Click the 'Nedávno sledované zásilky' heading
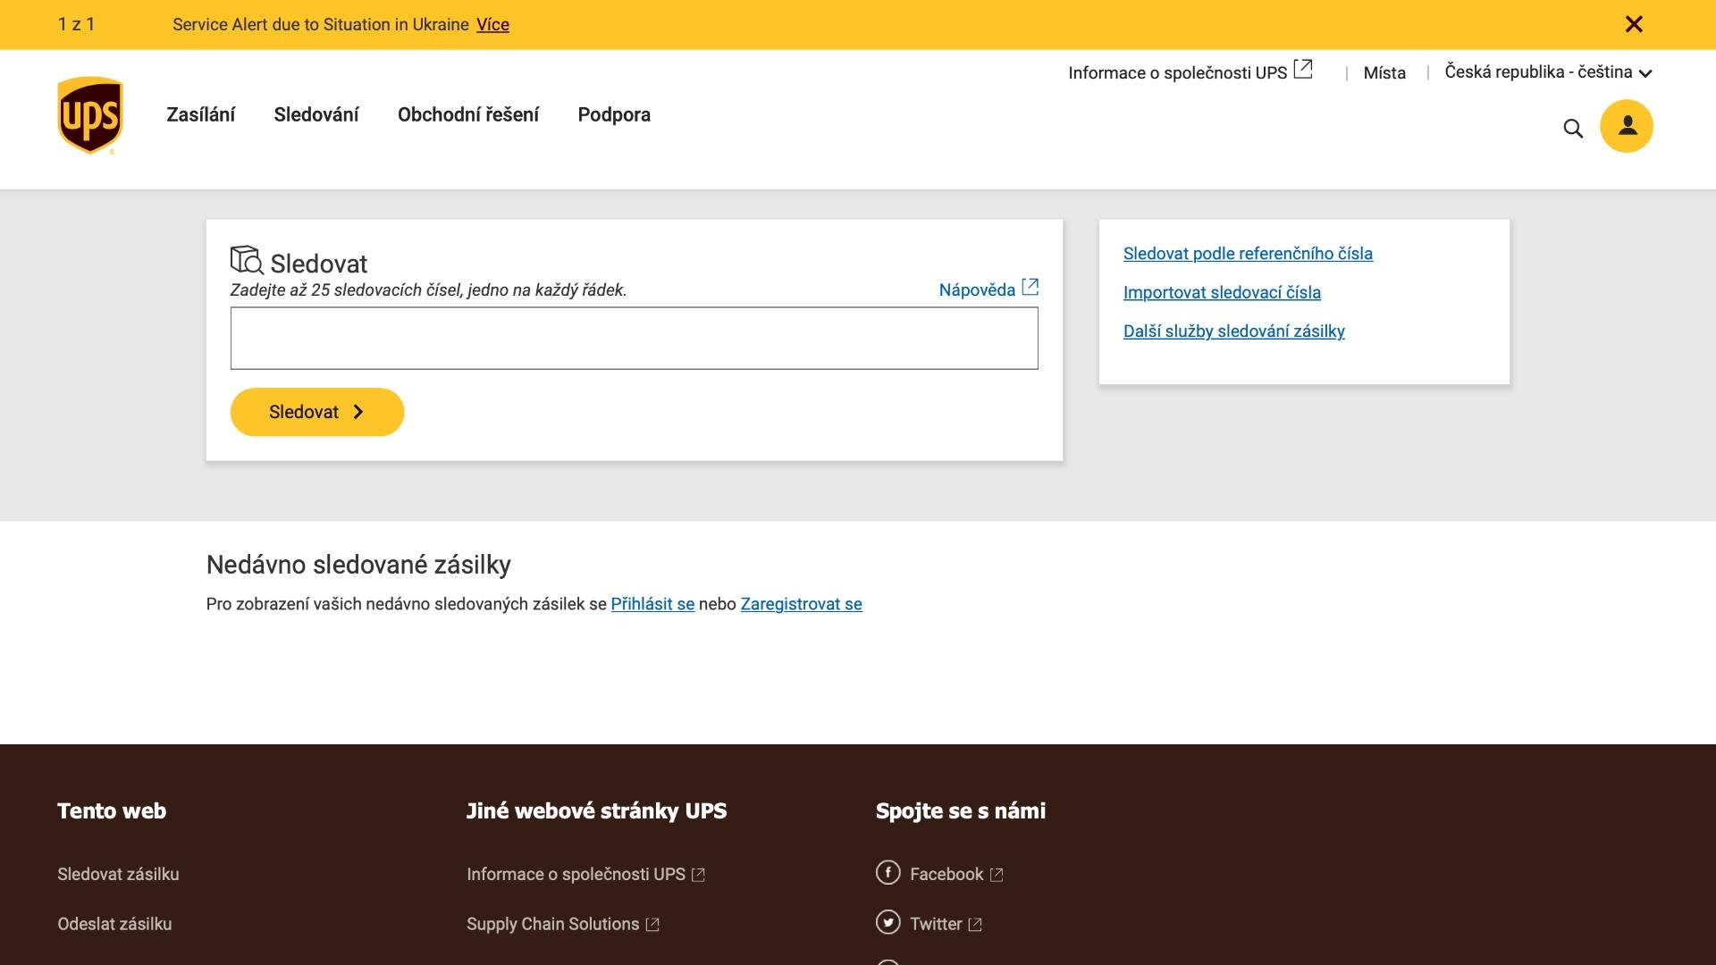Image resolution: width=1716 pixels, height=965 pixels. [x=358, y=565]
